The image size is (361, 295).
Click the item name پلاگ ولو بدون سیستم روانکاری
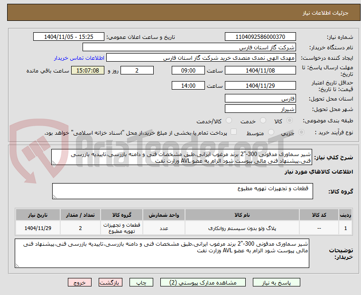(x=242, y=228)
